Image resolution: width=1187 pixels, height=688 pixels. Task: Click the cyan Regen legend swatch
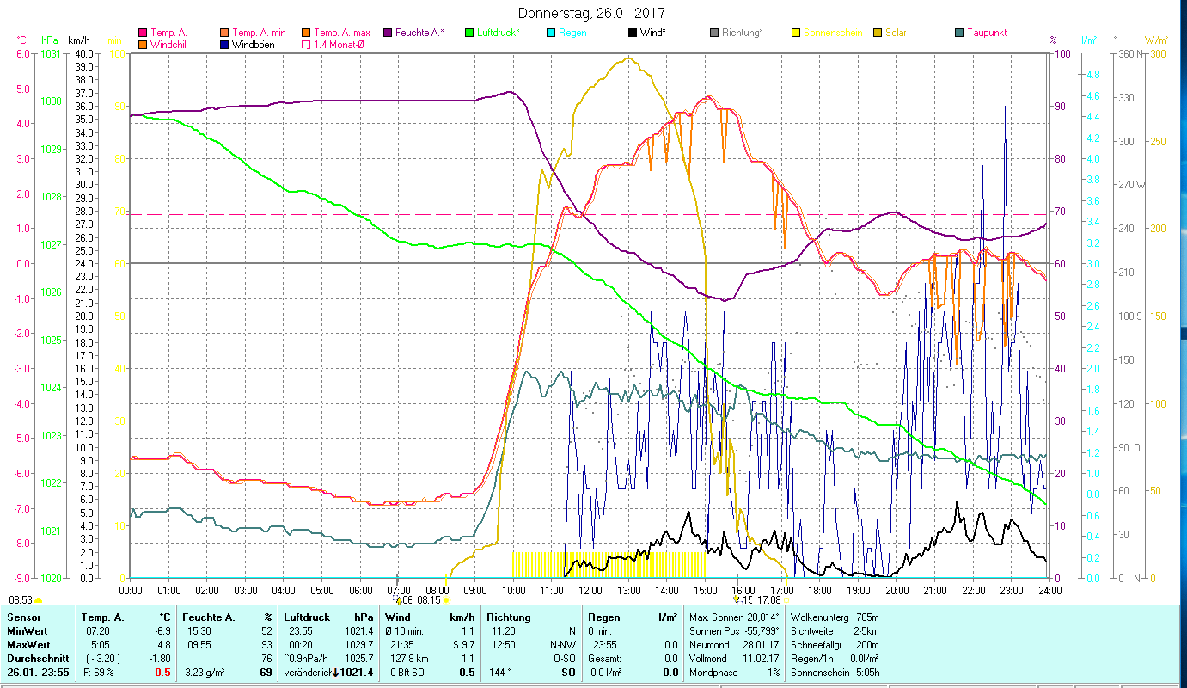pos(551,33)
